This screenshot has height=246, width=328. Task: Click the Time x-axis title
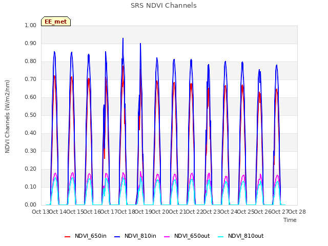pyautogui.click(x=290, y=220)
